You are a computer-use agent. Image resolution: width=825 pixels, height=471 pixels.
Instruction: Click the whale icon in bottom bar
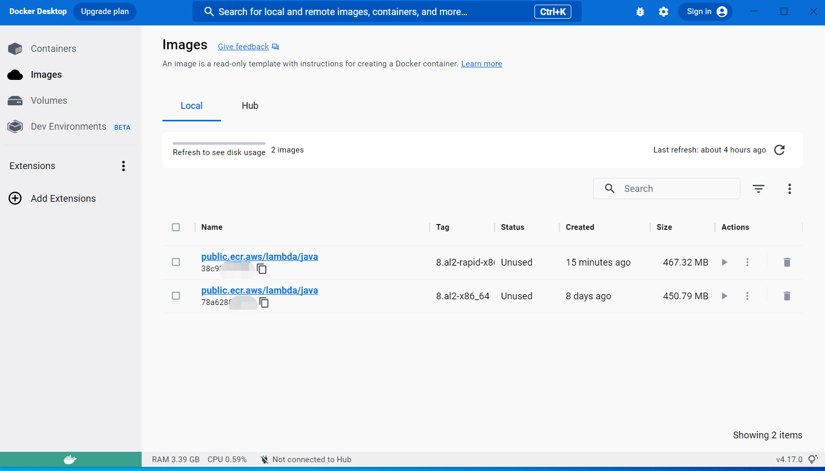coord(70,460)
